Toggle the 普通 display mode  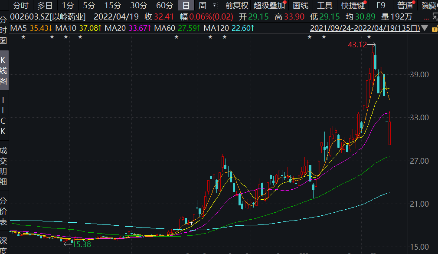coord(405,6)
